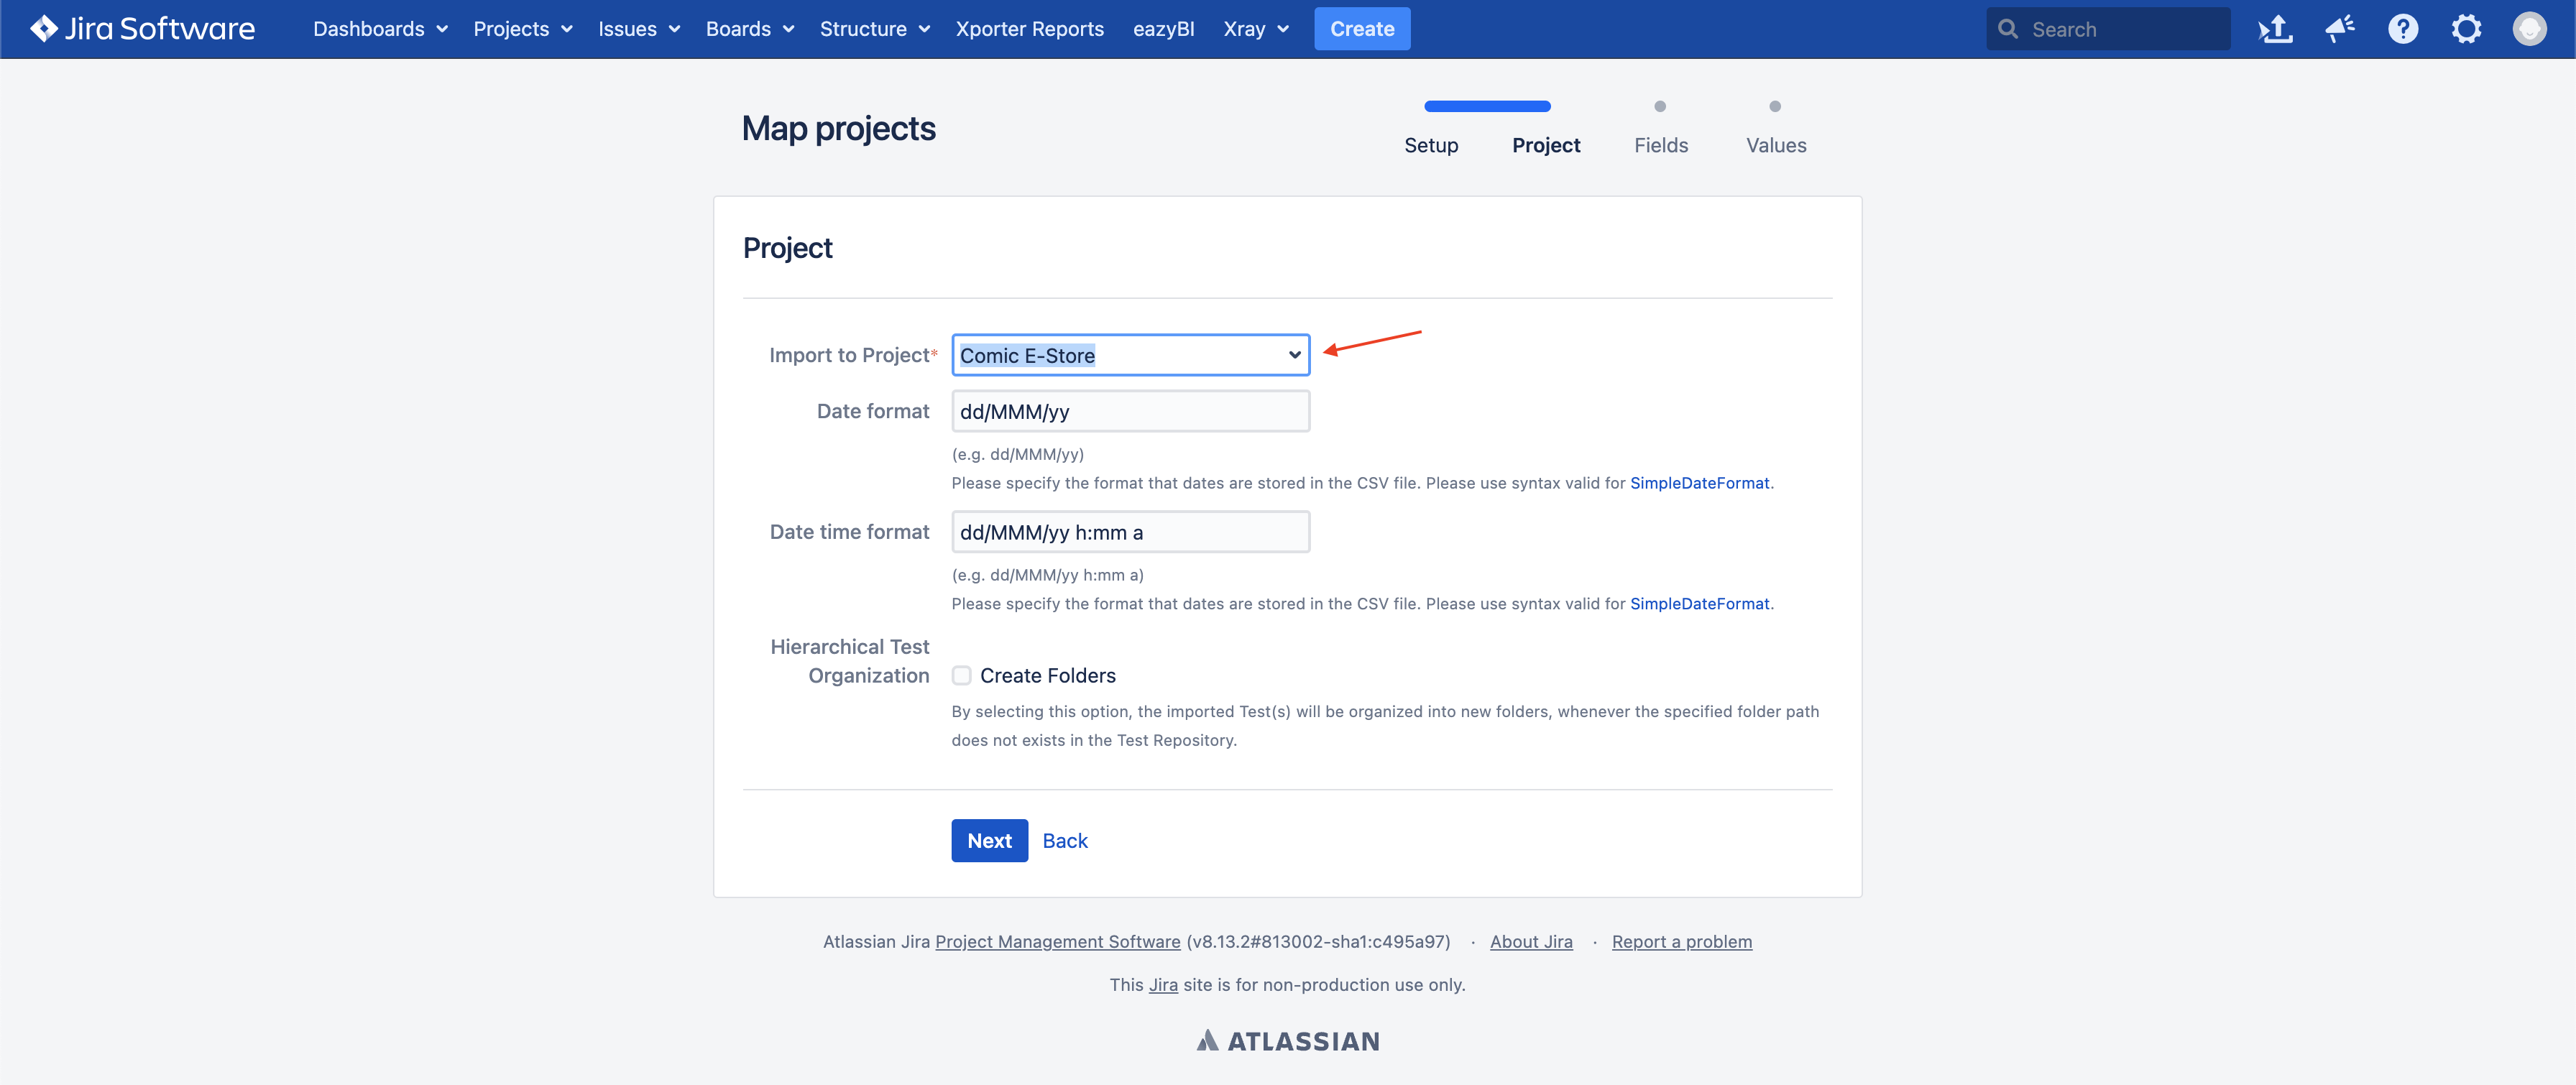Click the Back link

[1064, 841]
